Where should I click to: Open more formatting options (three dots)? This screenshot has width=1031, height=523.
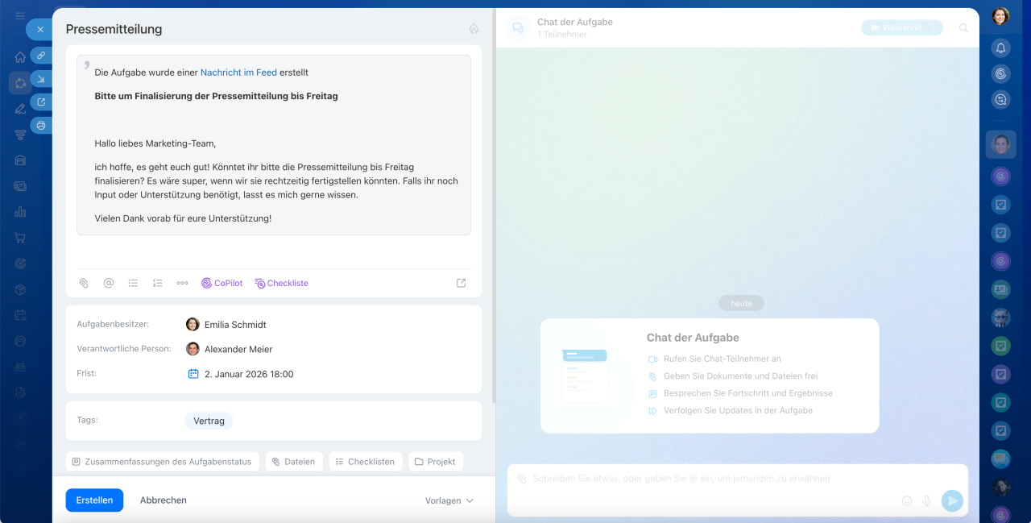[x=182, y=283]
